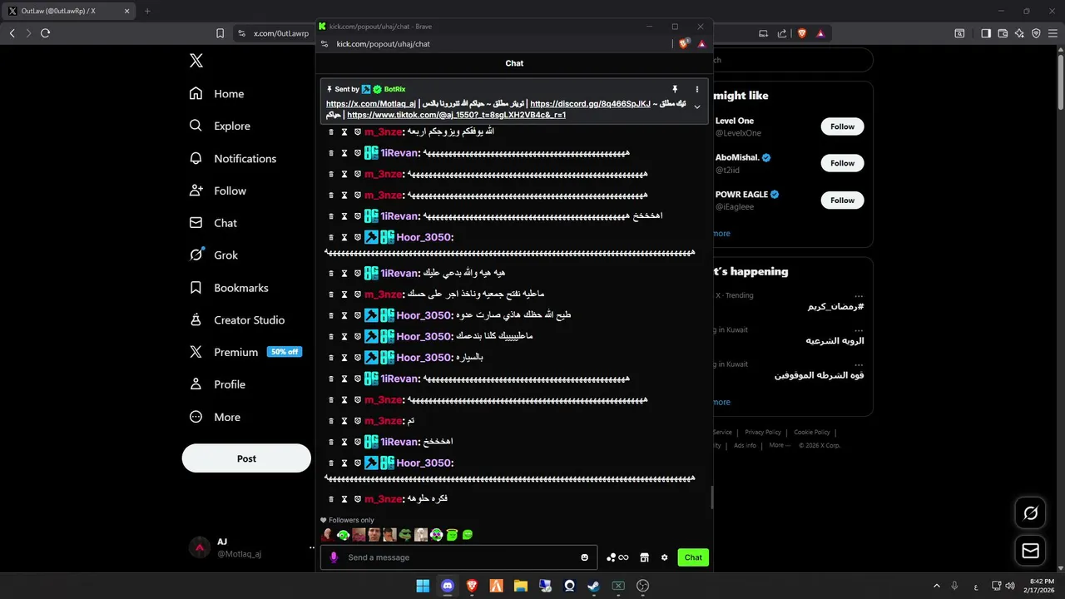This screenshot has width=1065, height=599.
Task: Click purple microphone icon in message box
Action: [x=334, y=557]
